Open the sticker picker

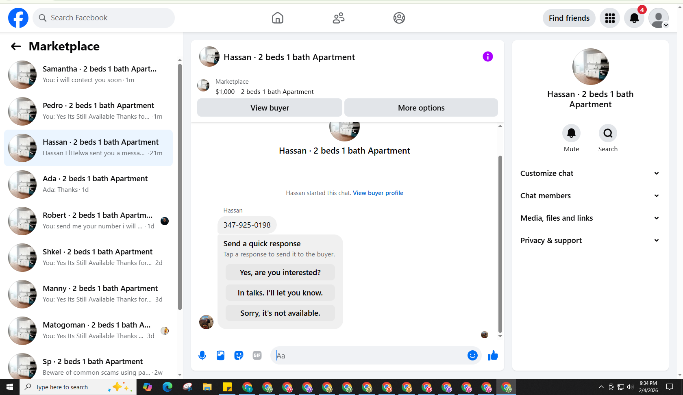click(239, 356)
